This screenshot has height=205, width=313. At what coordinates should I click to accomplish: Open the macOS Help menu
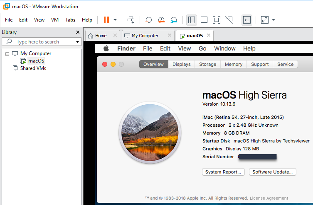point(249,48)
